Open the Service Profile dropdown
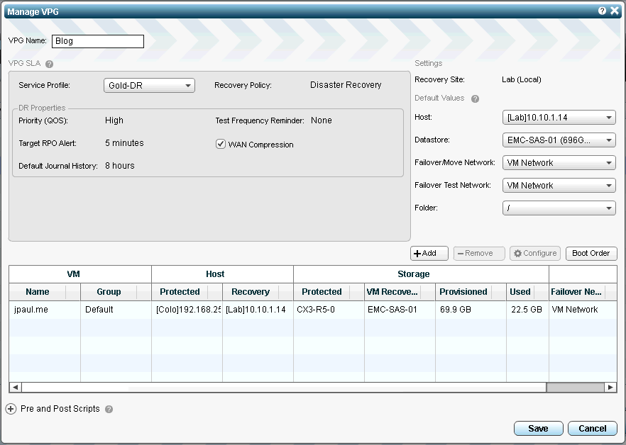 point(149,86)
